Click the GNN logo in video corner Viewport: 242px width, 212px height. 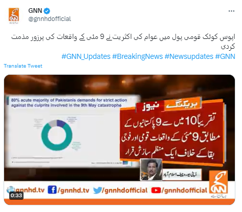218,183
